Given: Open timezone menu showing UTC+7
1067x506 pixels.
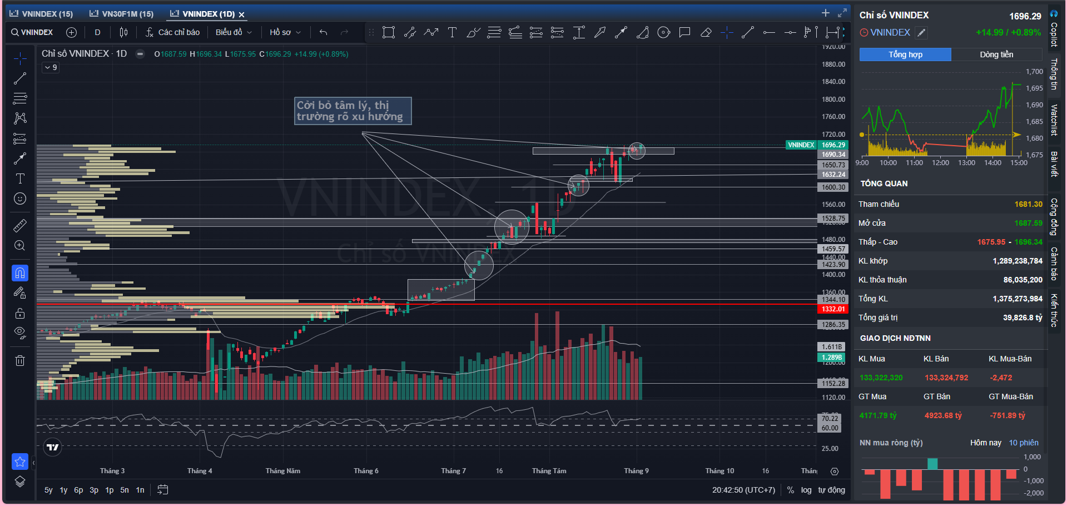Looking at the screenshot, I should pyautogui.click(x=743, y=490).
